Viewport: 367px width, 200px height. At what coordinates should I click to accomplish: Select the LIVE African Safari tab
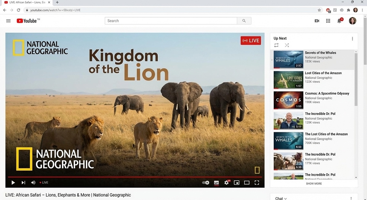click(x=28, y=2)
